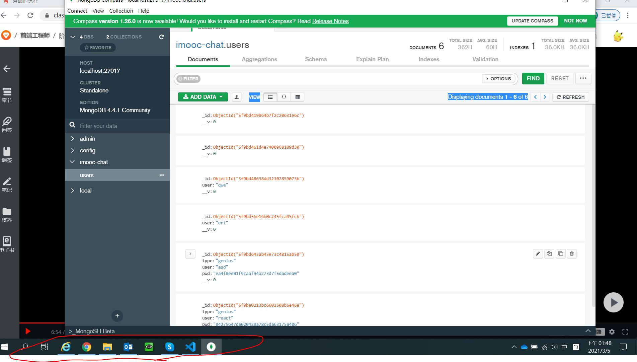Enter fullscreen in the video player
The height and width of the screenshot is (362, 637).
pos(625,332)
